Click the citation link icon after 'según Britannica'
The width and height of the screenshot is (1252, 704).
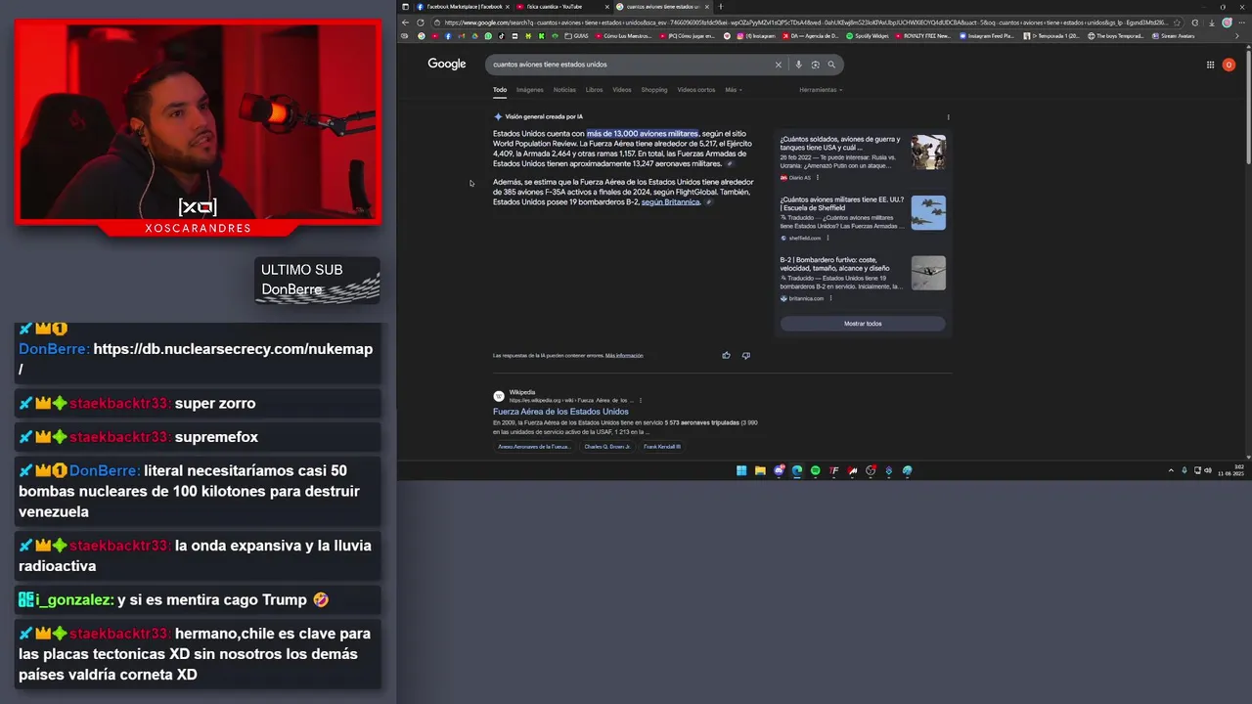(x=709, y=202)
